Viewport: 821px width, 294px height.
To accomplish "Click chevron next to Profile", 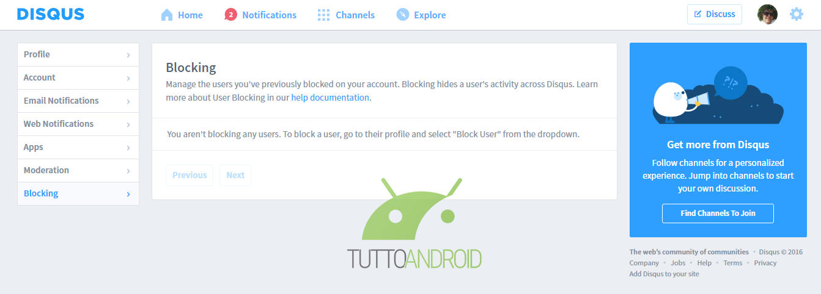I will click(x=128, y=56).
